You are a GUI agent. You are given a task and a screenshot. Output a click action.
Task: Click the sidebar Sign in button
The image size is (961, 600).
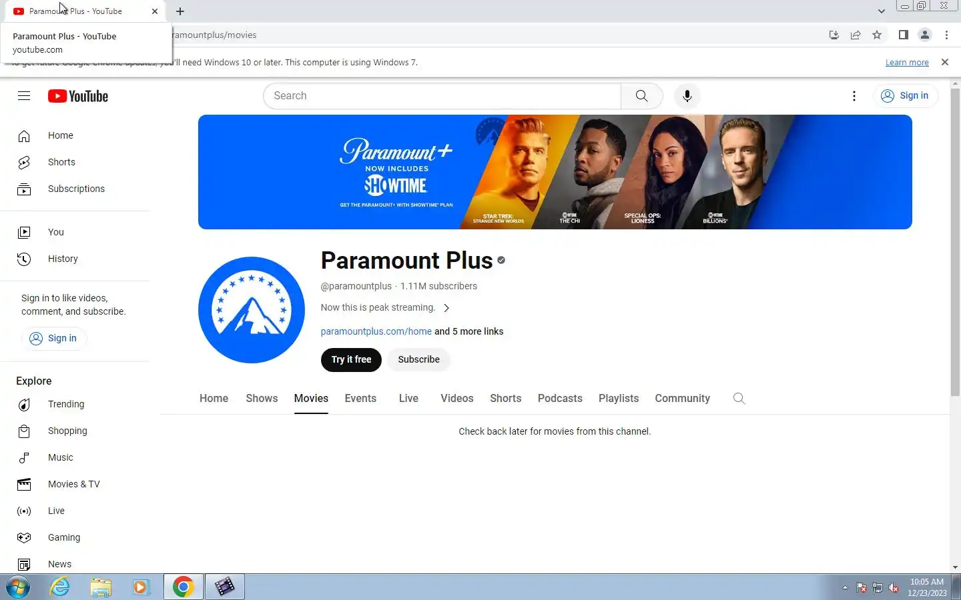(54, 338)
